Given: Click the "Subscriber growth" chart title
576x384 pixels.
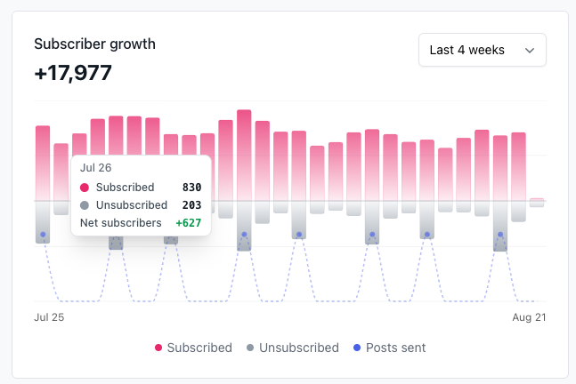Looking at the screenshot, I should [x=94, y=44].
